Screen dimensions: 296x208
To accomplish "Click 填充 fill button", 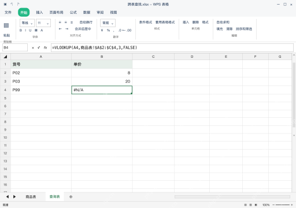I will [220, 29].
